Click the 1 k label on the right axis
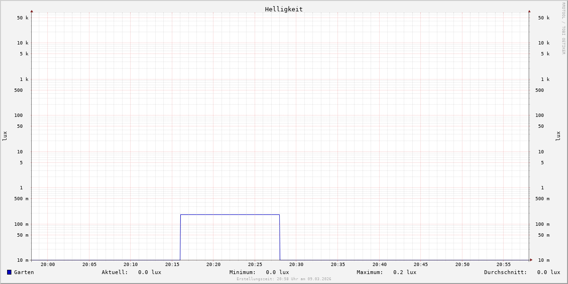 pos(545,80)
